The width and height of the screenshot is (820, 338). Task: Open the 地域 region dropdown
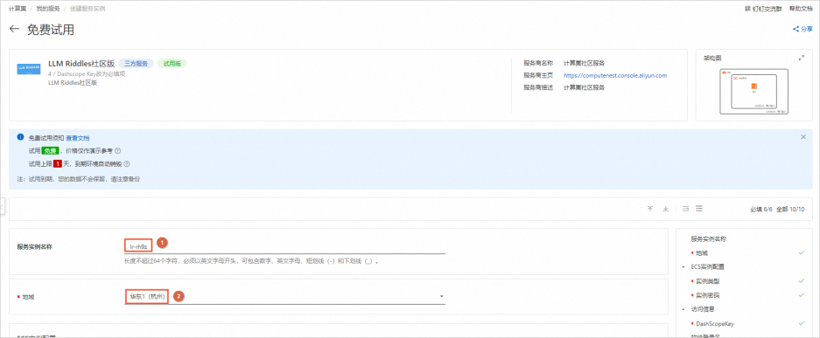tap(284, 296)
